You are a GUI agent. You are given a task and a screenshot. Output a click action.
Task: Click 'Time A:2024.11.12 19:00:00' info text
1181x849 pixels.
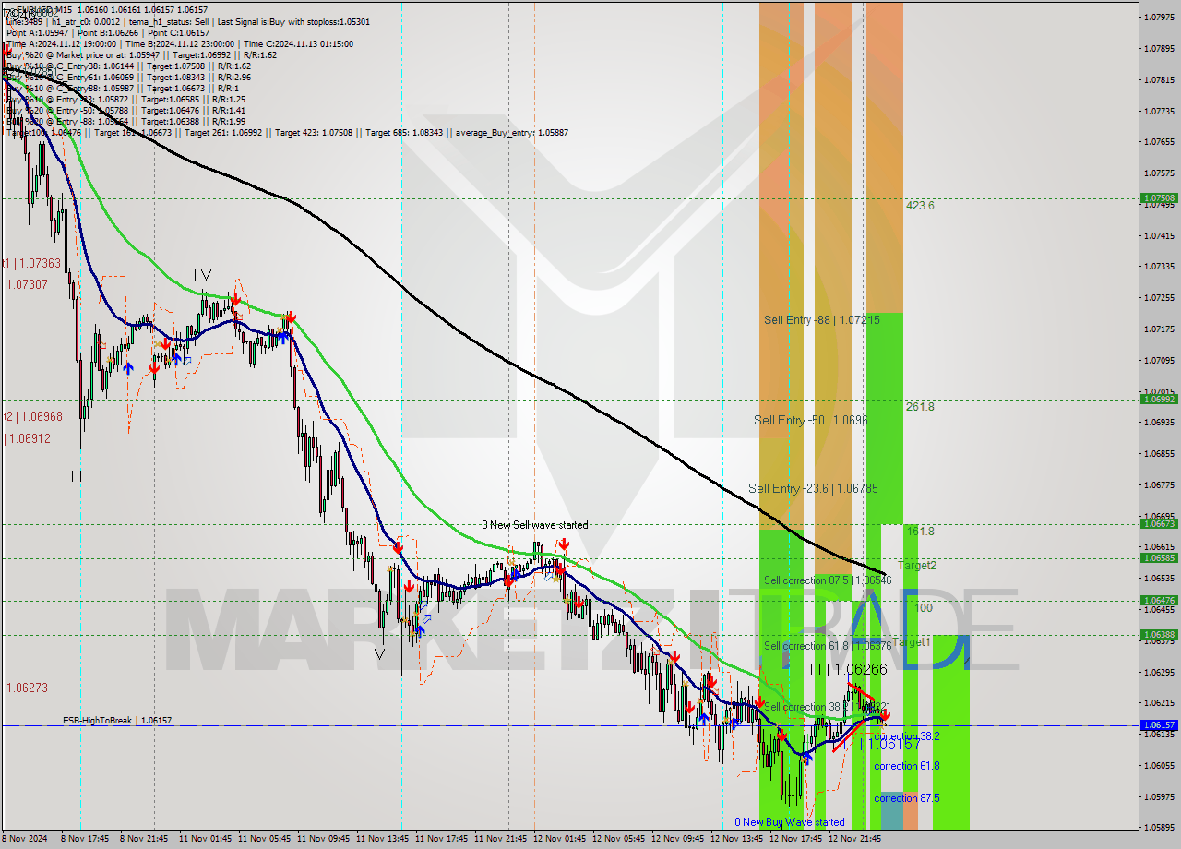pyautogui.click(x=61, y=43)
